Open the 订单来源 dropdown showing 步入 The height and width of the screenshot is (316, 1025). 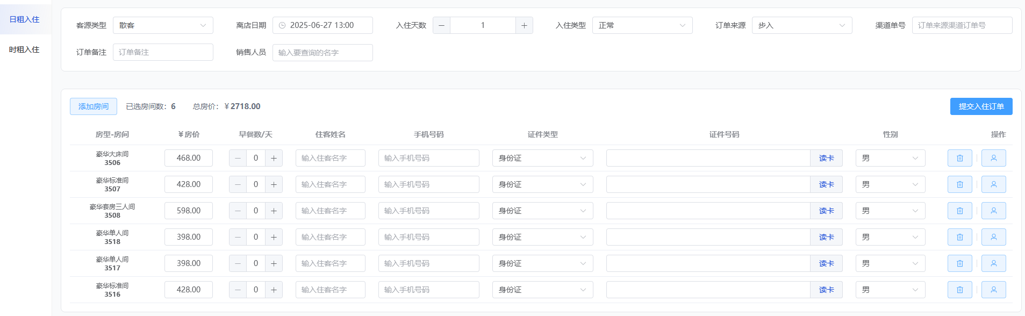(x=802, y=25)
